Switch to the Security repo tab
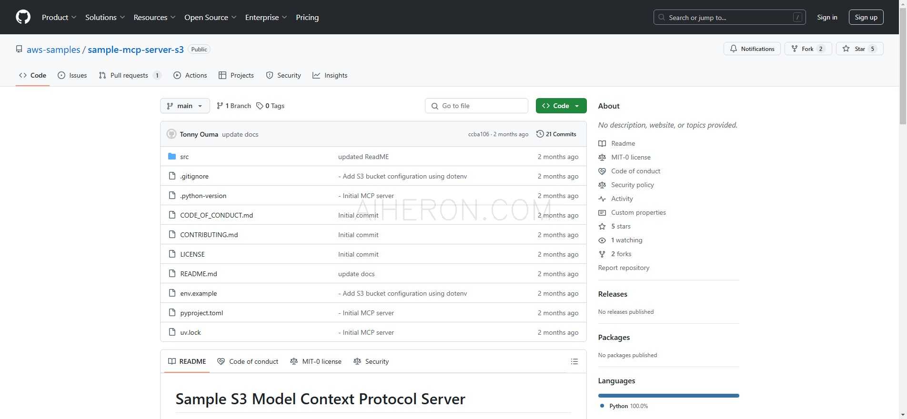The width and height of the screenshot is (907, 419). (x=283, y=75)
